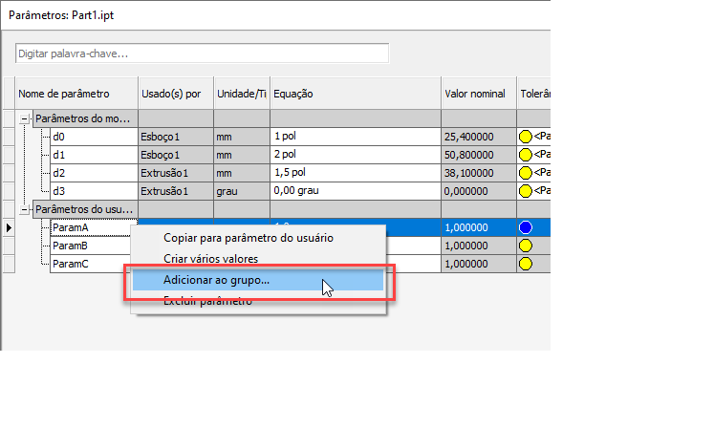Click the row selector arrow beside ParamA
Image resolution: width=714 pixels, height=428 pixels.
(9, 227)
